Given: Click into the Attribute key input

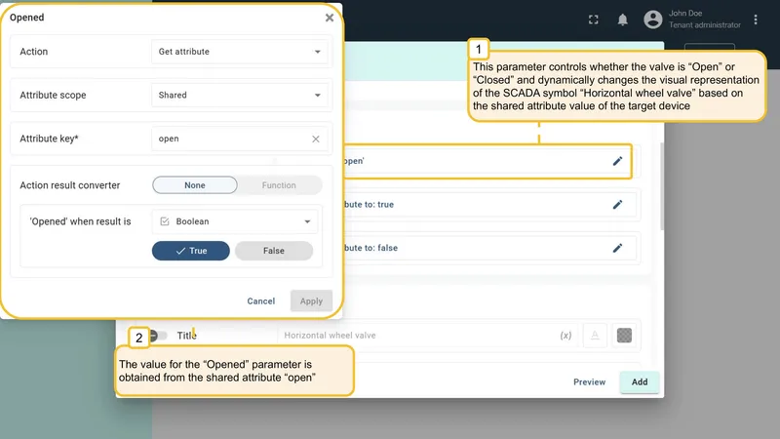Looking at the screenshot, I should click(x=231, y=139).
